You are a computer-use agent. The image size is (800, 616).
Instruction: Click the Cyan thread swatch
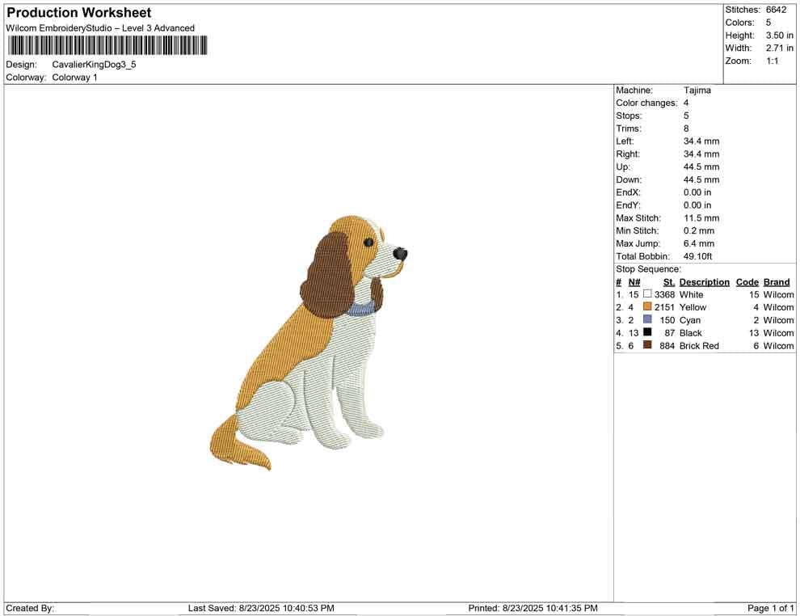(x=646, y=320)
